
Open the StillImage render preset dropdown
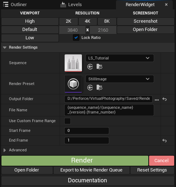120,79
